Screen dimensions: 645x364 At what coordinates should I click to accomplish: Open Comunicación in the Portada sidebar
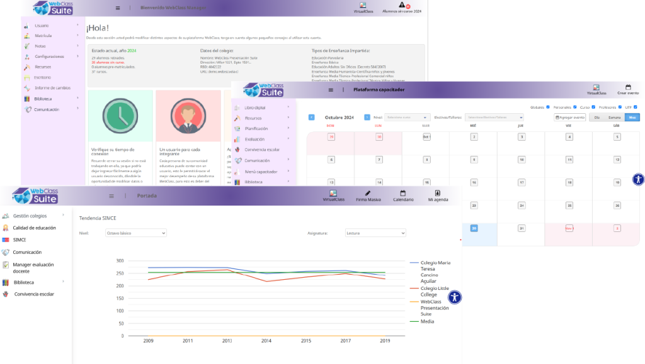[27, 252]
